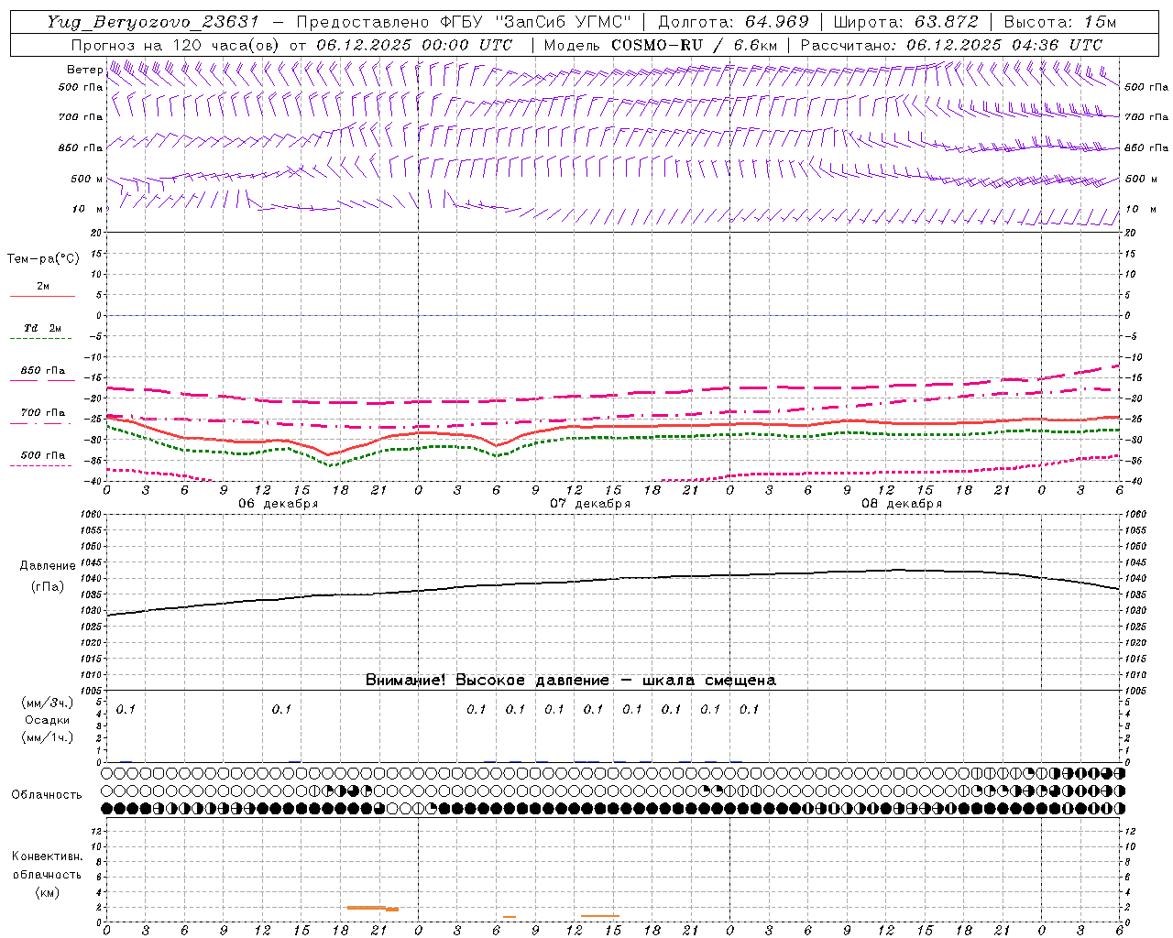Viewport: 1173px width, 938px height.
Task: Click the Тем-ра(°C) axis label
Action: pos(43,259)
